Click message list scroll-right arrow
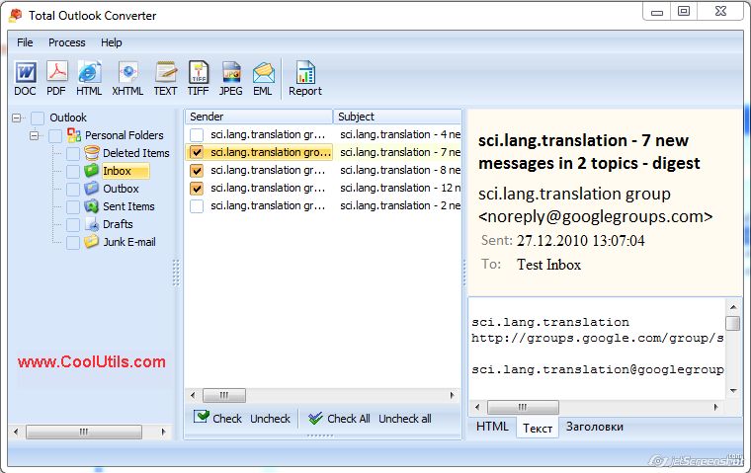The width and height of the screenshot is (751, 473). (x=452, y=395)
